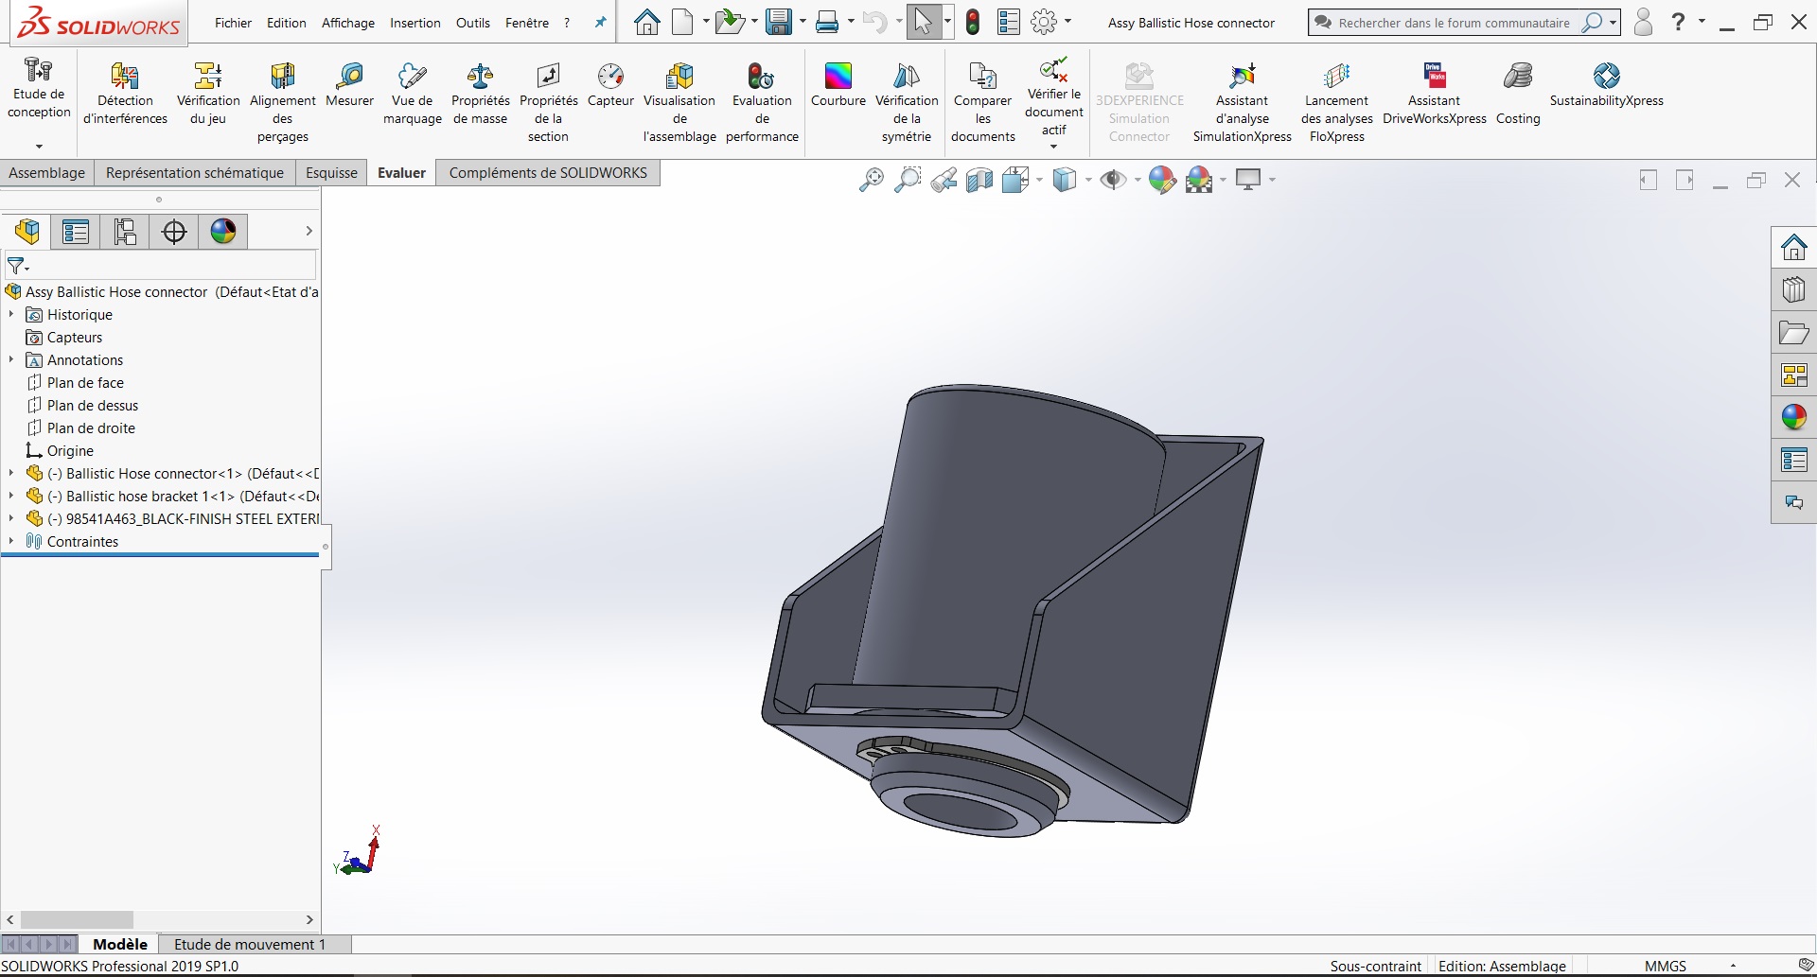Viewport: 1817px width, 977px height.
Task: Expand Etude de conception dropdown arrow
Action: pos(39,146)
